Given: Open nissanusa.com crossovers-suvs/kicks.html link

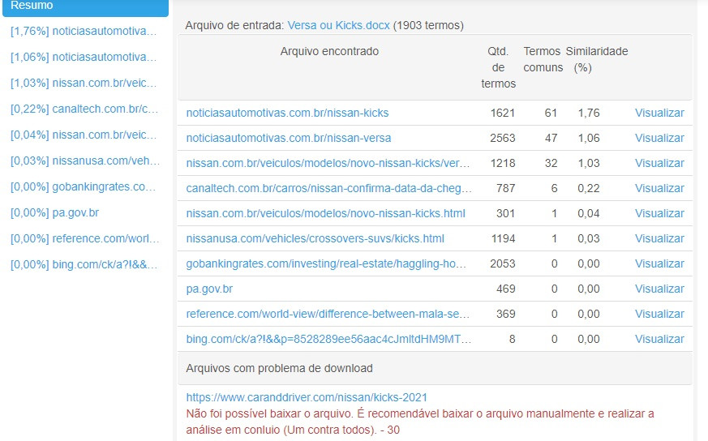Looking at the screenshot, I should [315, 239].
